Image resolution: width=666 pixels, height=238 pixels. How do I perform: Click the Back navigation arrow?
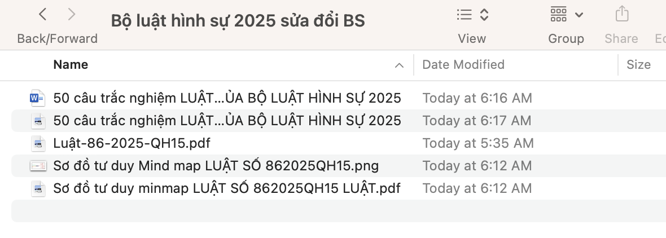[43, 15]
